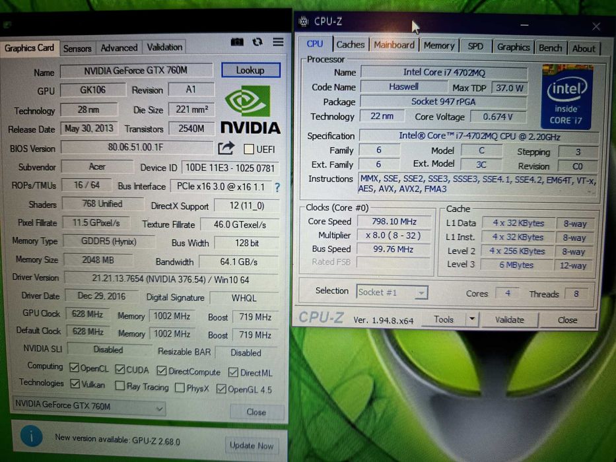Select the CPU tab in CPU-Z
616x462 pixels.
click(315, 44)
